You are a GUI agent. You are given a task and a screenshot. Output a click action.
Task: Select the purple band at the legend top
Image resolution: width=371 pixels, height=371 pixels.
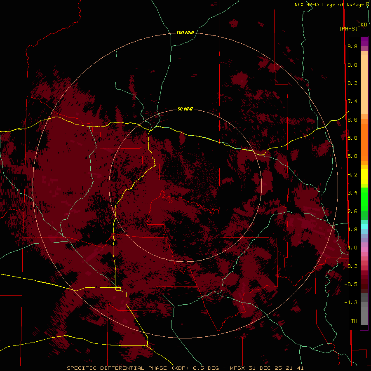pyautogui.click(x=364, y=41)
